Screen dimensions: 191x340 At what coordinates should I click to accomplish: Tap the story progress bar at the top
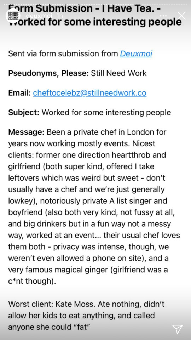click(95, 4)
